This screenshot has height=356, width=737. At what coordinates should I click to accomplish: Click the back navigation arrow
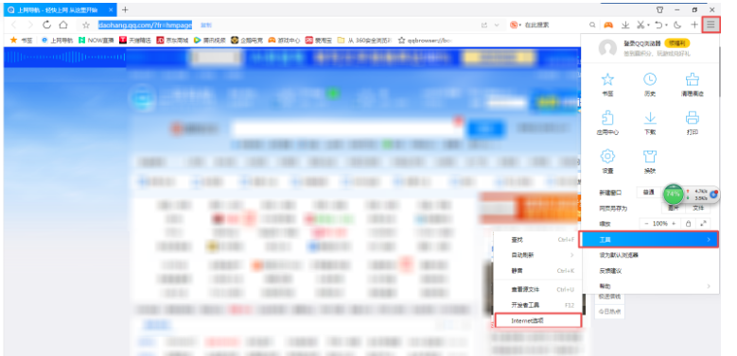point(14,25)
